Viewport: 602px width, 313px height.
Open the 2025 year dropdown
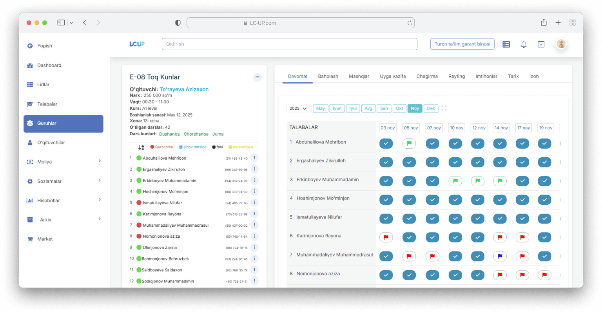tap(299, 108)
